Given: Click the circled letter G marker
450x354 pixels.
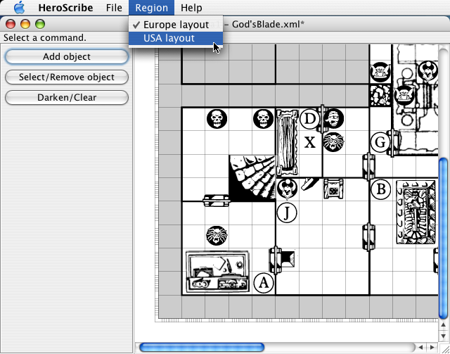Looking at the screenshot, I should click(380, 142).
